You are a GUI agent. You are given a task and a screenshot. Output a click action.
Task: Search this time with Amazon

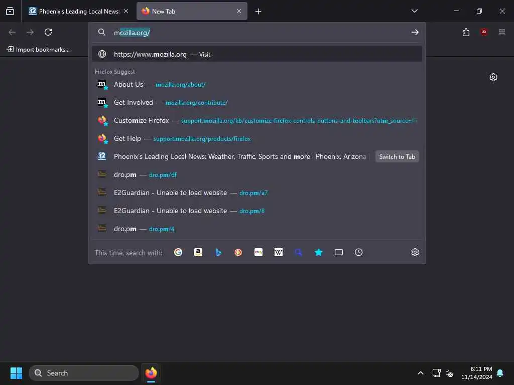click(198, 252)
